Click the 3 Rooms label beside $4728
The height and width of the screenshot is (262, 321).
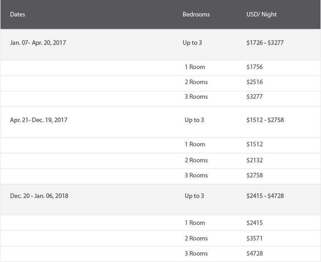click(x=196, y=253)
